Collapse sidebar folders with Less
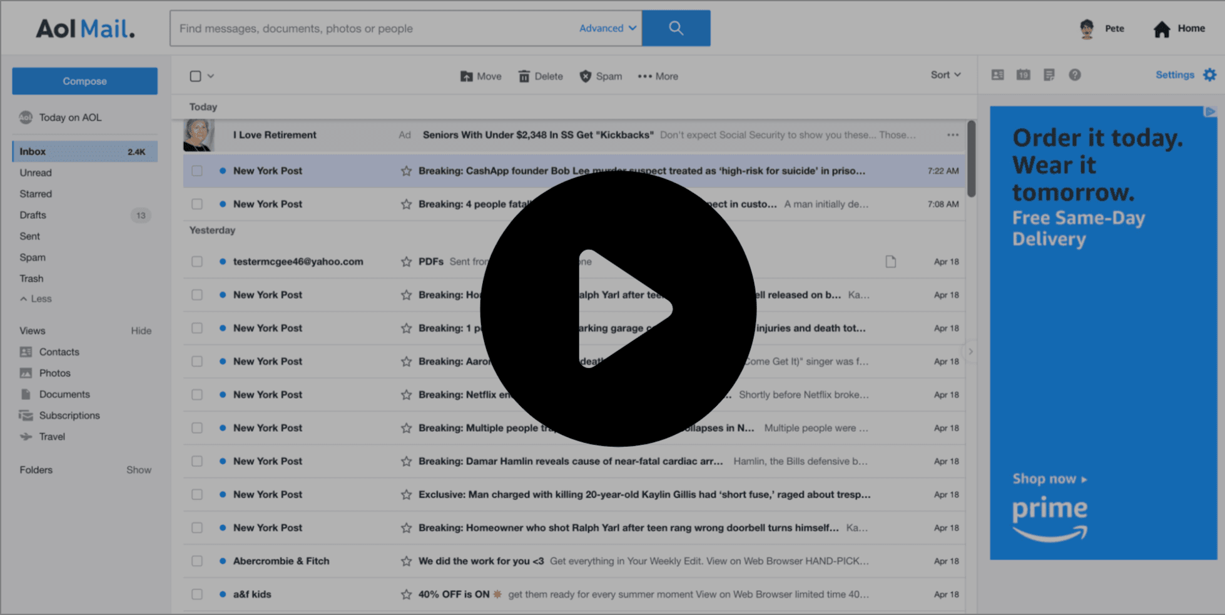Image resolution: width=1225 pixels, height=615 pixels. (36, 299)
